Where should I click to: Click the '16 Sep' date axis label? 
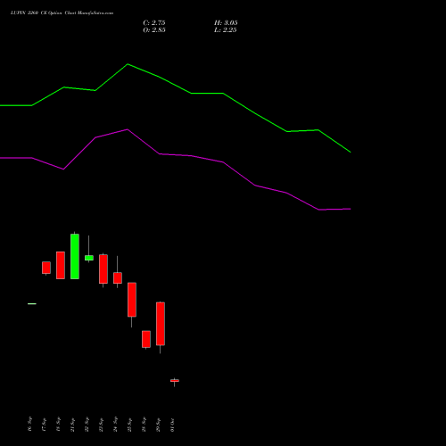pyautogui.click(x=29, y=424)
